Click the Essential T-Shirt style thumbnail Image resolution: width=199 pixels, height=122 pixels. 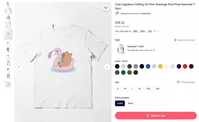coord(120,49)
